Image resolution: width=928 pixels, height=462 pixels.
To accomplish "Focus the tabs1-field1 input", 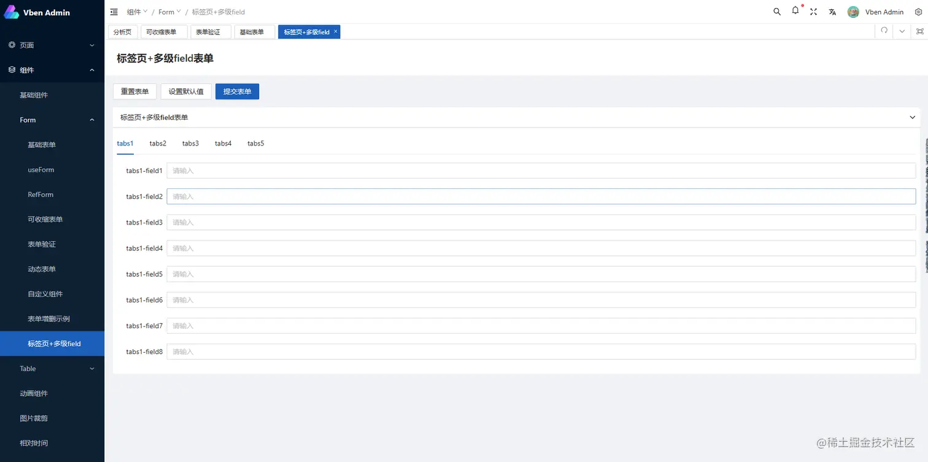I will pyautogui.click(x=541, y=171).
